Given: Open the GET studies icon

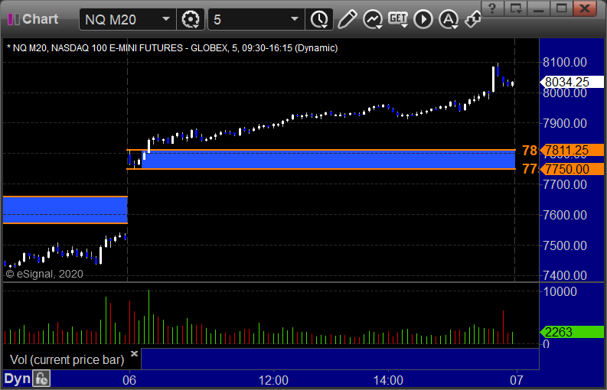Looking at the screenshot, I should 398,19.
